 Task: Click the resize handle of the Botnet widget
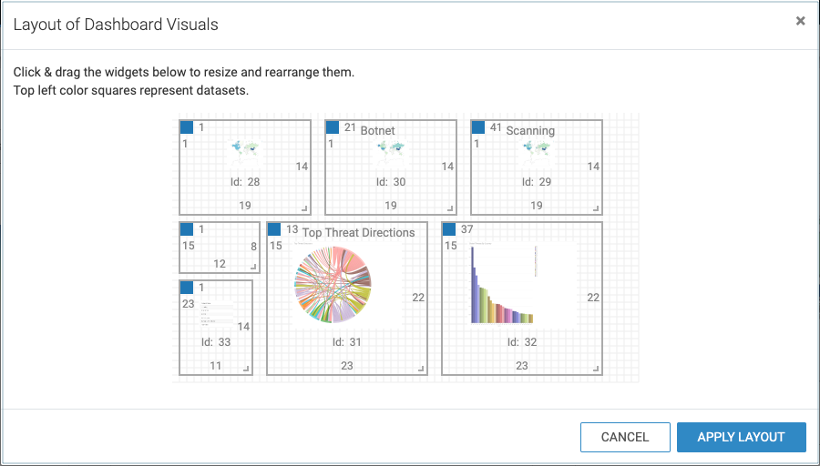(x=450, y=208)
